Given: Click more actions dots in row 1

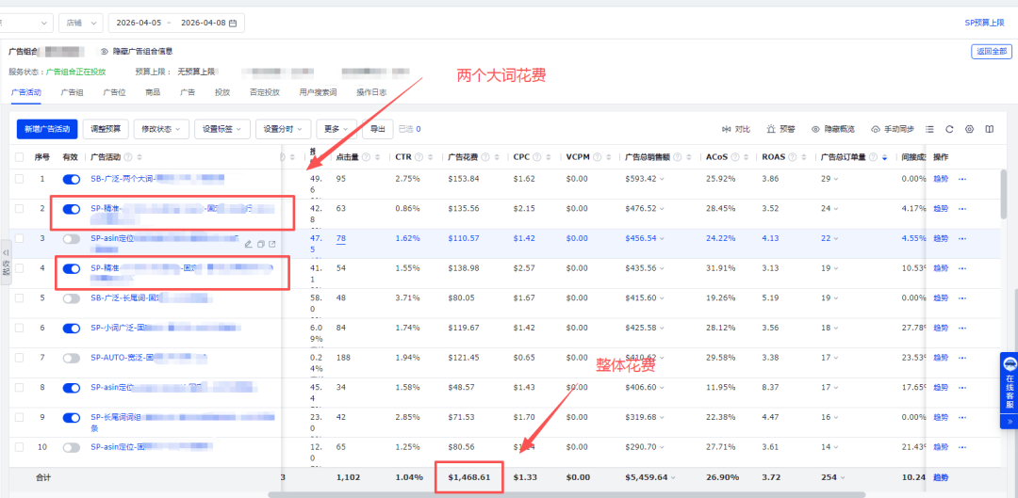Looking at the screenshot, I should click(x=962, y=178).
